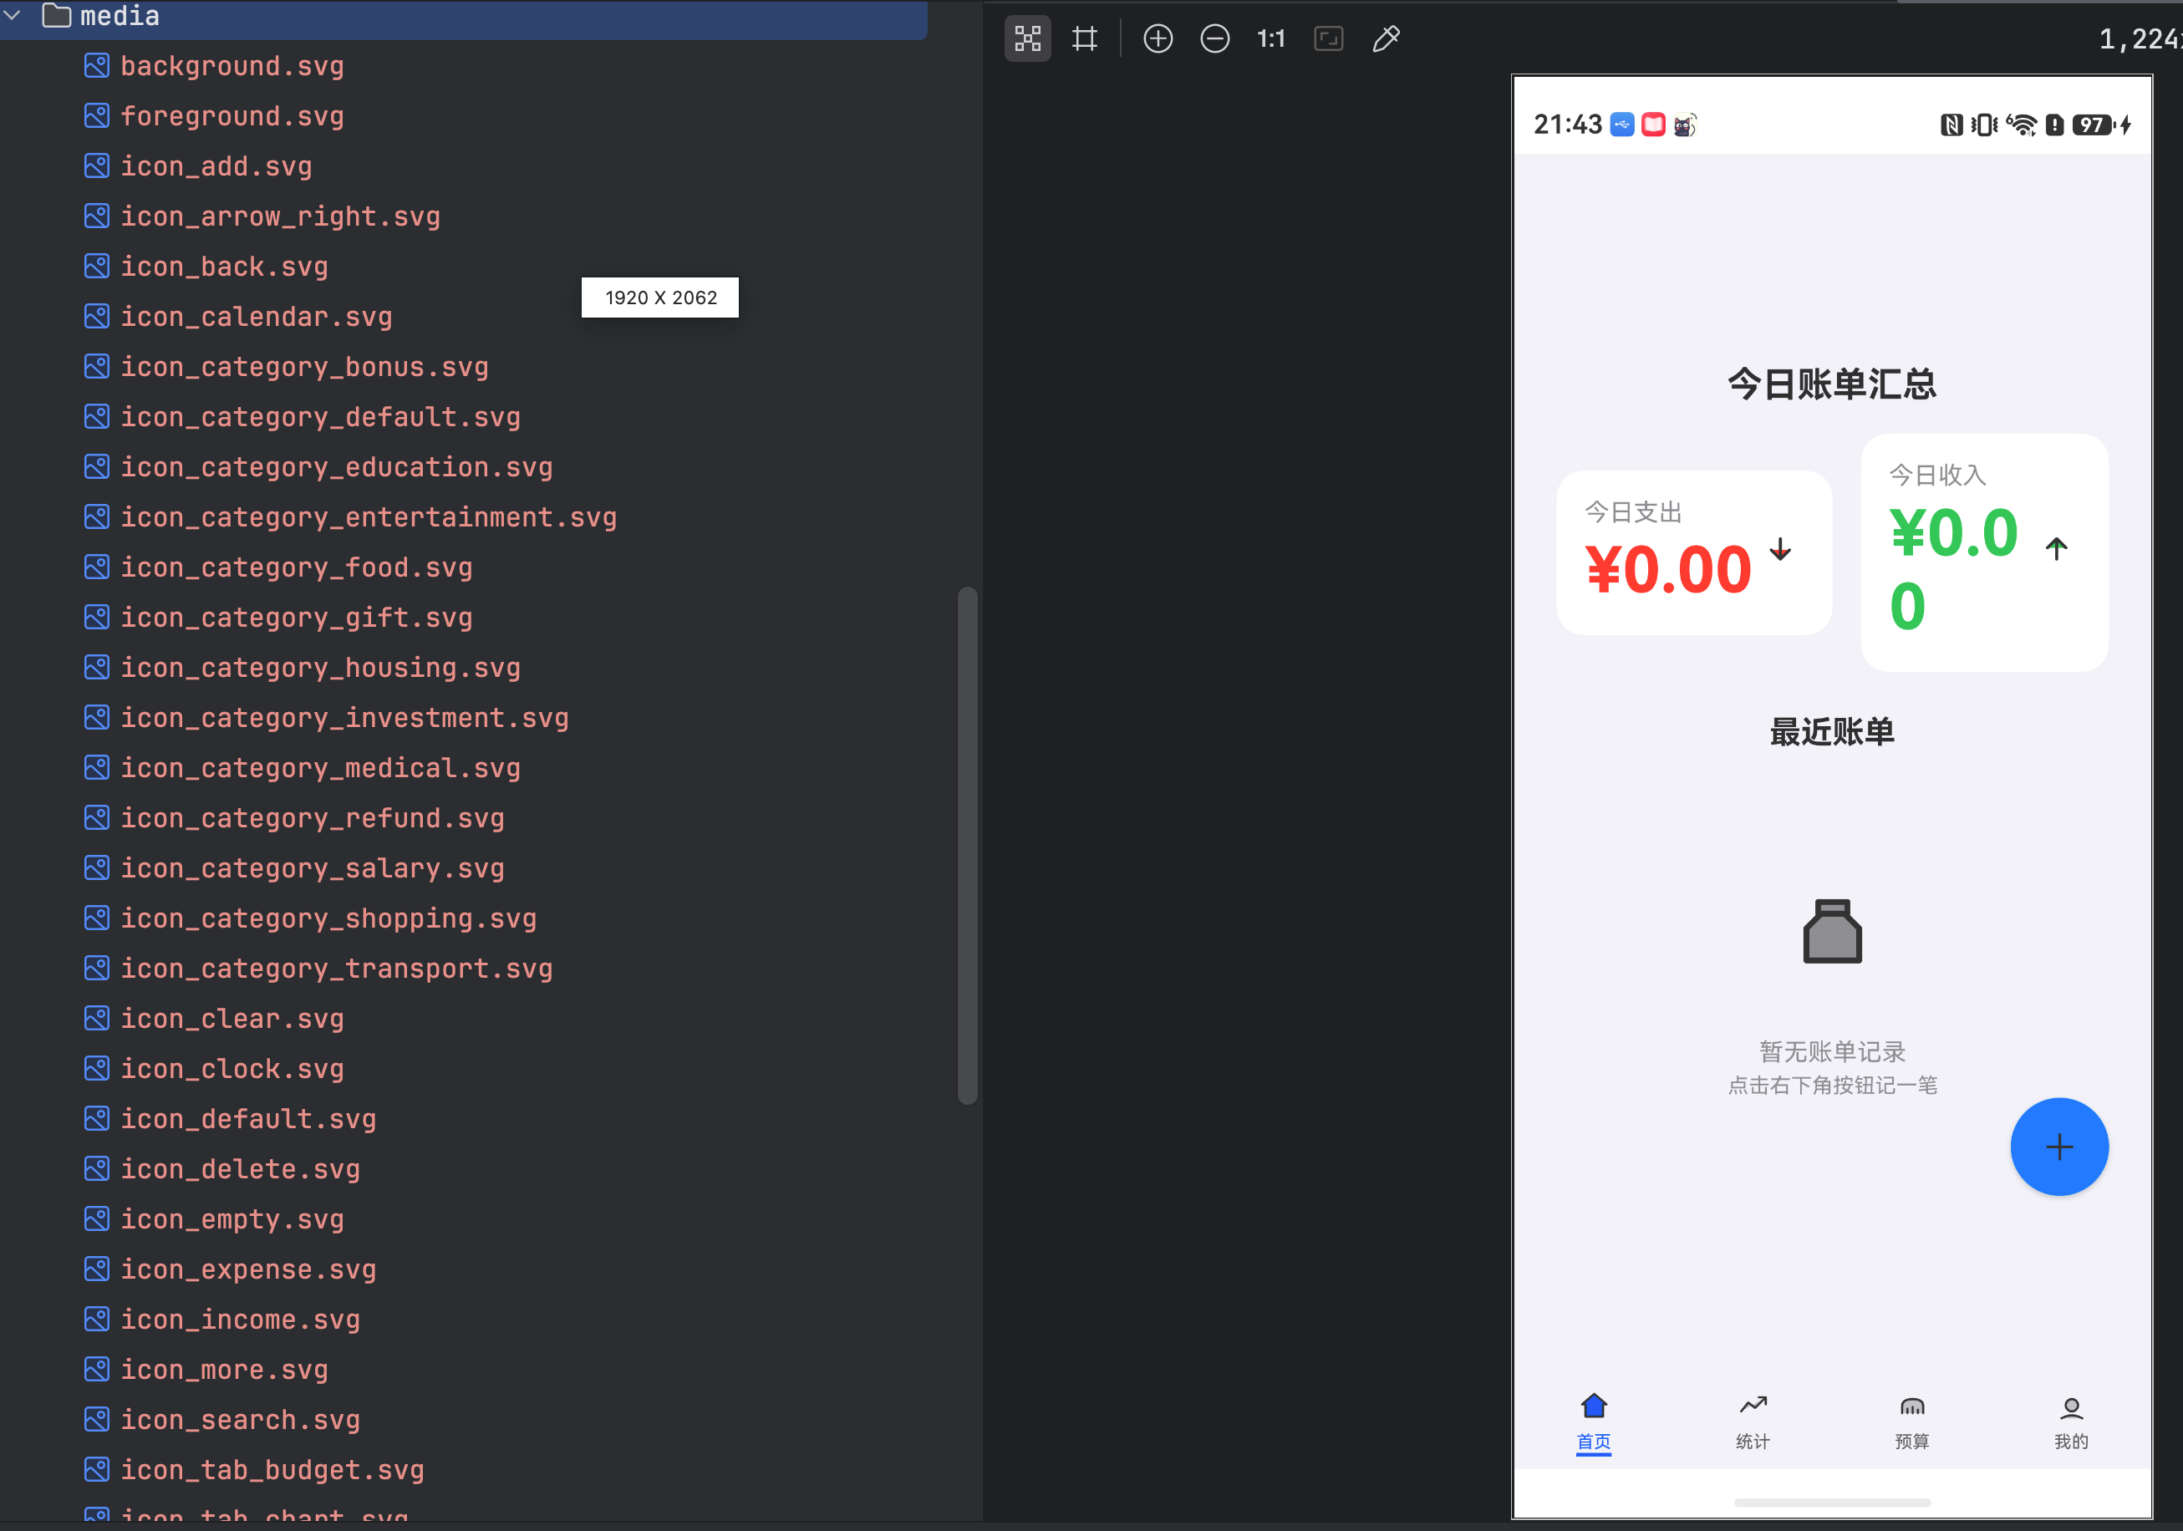Screen dimensions: 2183x1531
Task: Open icon_category_investment.svg
Action: coord(343,718)
